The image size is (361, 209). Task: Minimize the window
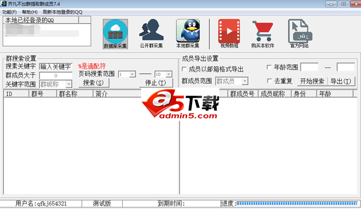click(x=331, y=4)
